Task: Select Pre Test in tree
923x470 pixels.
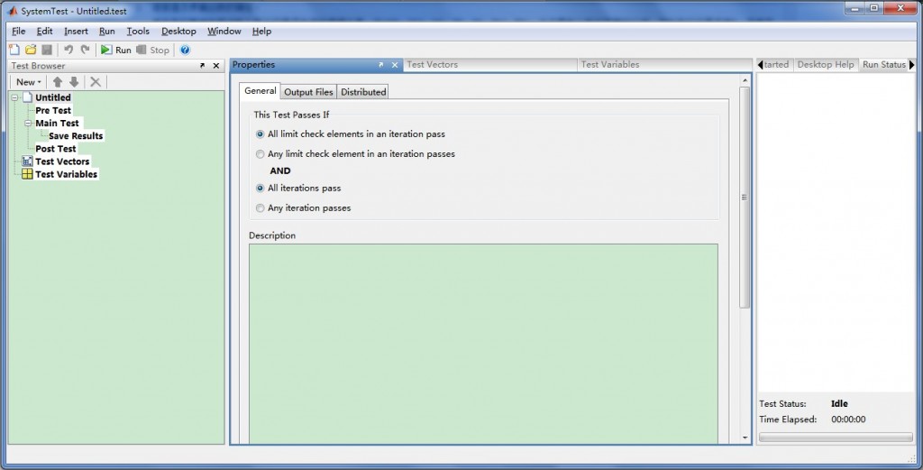Action: 53,110
